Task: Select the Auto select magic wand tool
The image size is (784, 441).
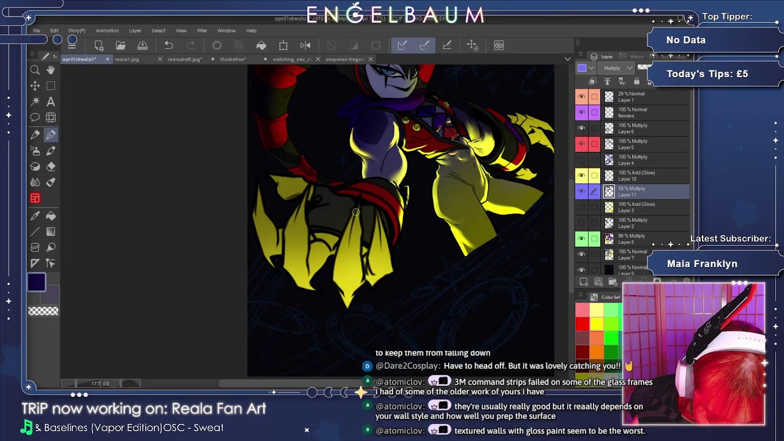Action: pyautogui.click(x=35, y=102)
